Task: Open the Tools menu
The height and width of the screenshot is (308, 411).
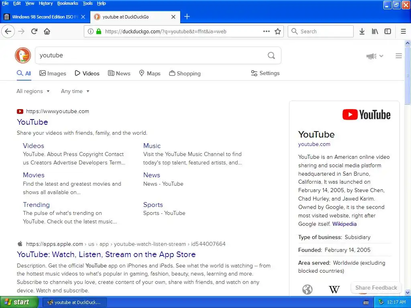Action: (x=87, y=3)
